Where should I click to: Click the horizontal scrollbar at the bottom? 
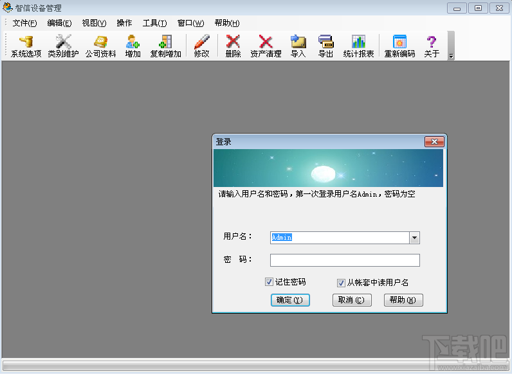pyautogui.click(x=256, y=366)
